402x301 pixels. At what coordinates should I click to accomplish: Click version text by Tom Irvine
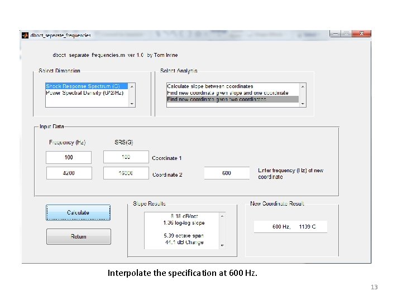point(115,55)
